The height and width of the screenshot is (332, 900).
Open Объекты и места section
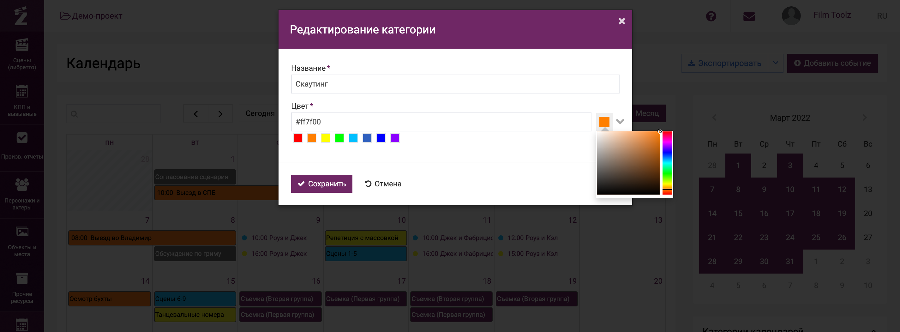tap(22, 241)
